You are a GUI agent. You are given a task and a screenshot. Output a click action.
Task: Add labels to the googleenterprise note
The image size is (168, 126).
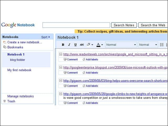(x=92, y=73)
